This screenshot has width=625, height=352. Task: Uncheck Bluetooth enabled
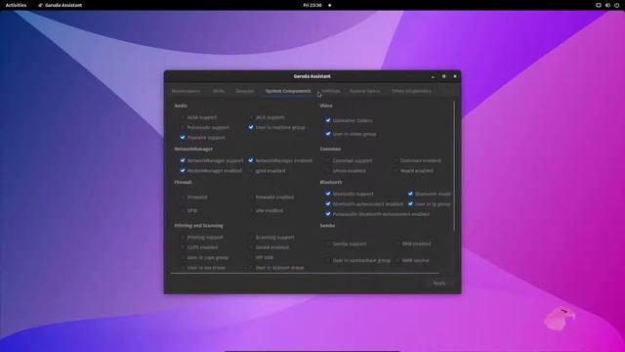point(410,194)
